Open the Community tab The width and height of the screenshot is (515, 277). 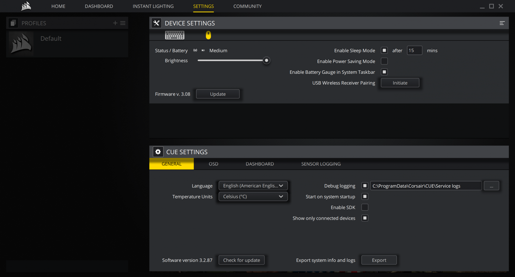[x=248, y=6]
